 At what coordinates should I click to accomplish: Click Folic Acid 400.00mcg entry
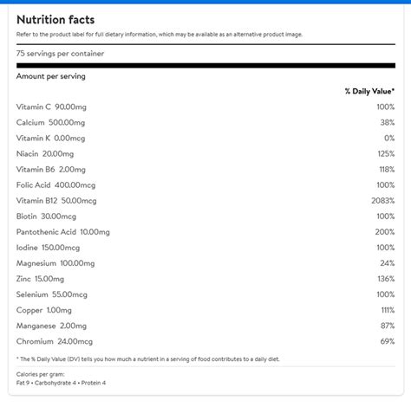[55, 185]
